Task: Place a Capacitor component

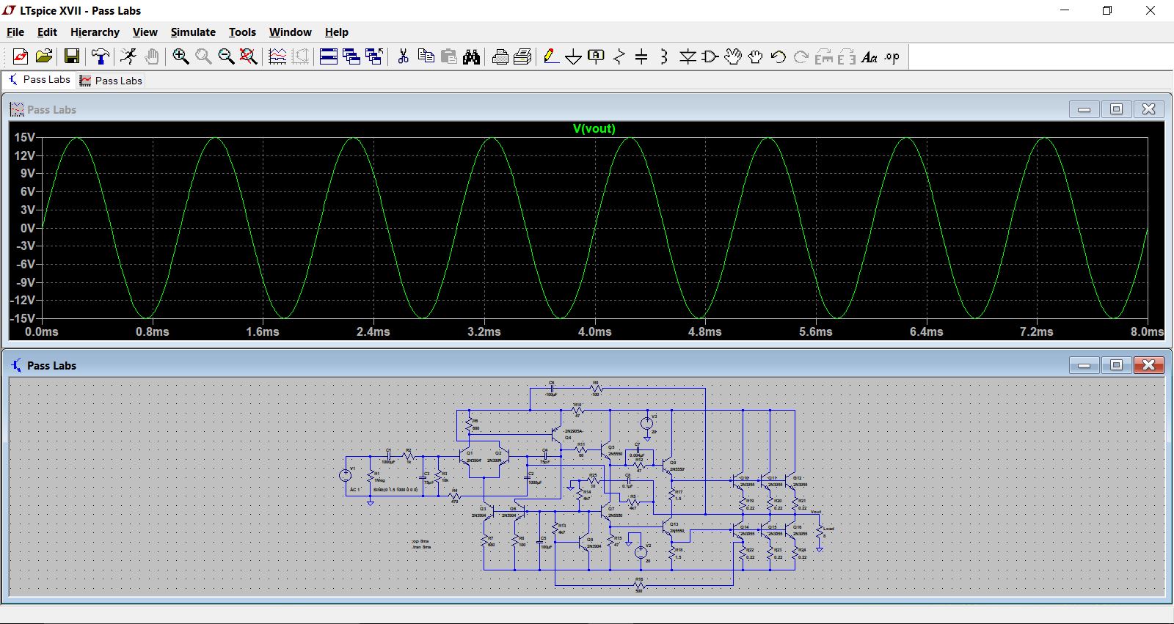Action: [x=641, y=56]
